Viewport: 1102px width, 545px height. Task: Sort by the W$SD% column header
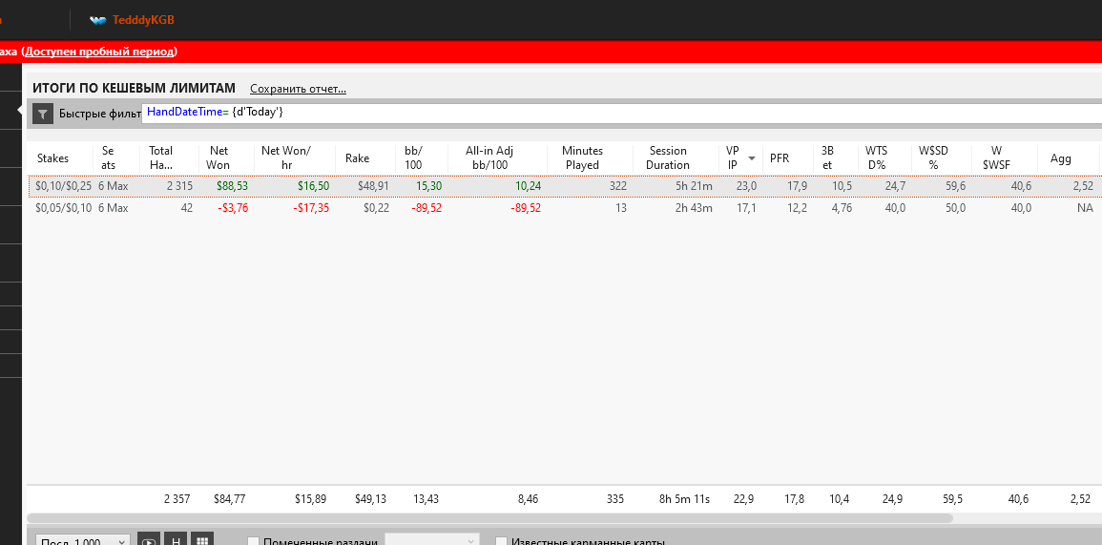932,158
